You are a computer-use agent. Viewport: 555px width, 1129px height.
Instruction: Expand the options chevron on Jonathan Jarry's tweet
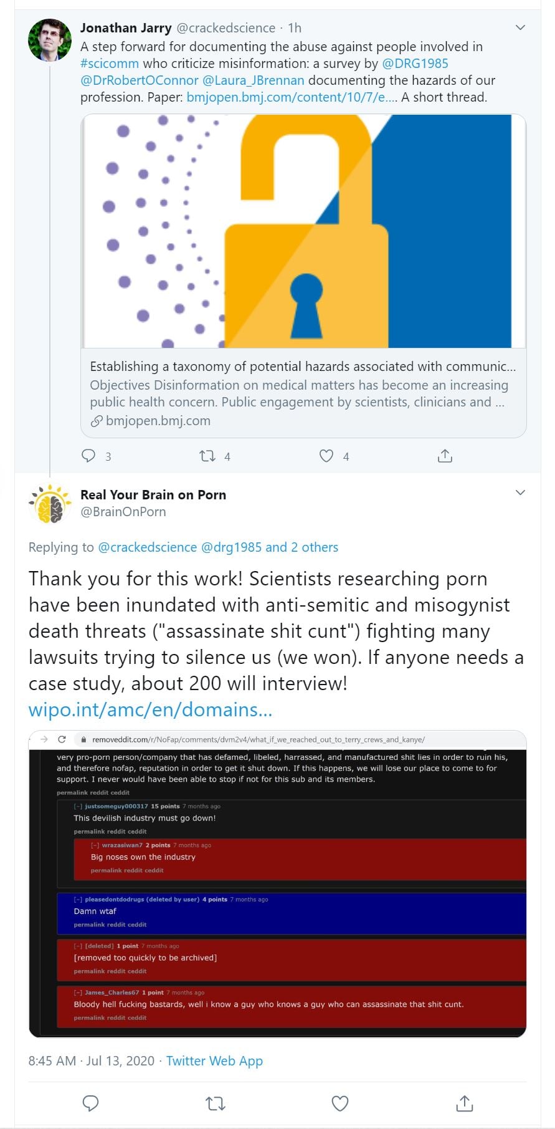tap(521, 27)
